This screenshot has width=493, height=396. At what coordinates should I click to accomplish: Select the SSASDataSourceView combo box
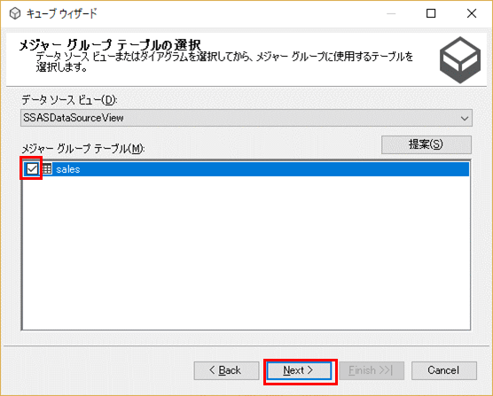point(246,118)
